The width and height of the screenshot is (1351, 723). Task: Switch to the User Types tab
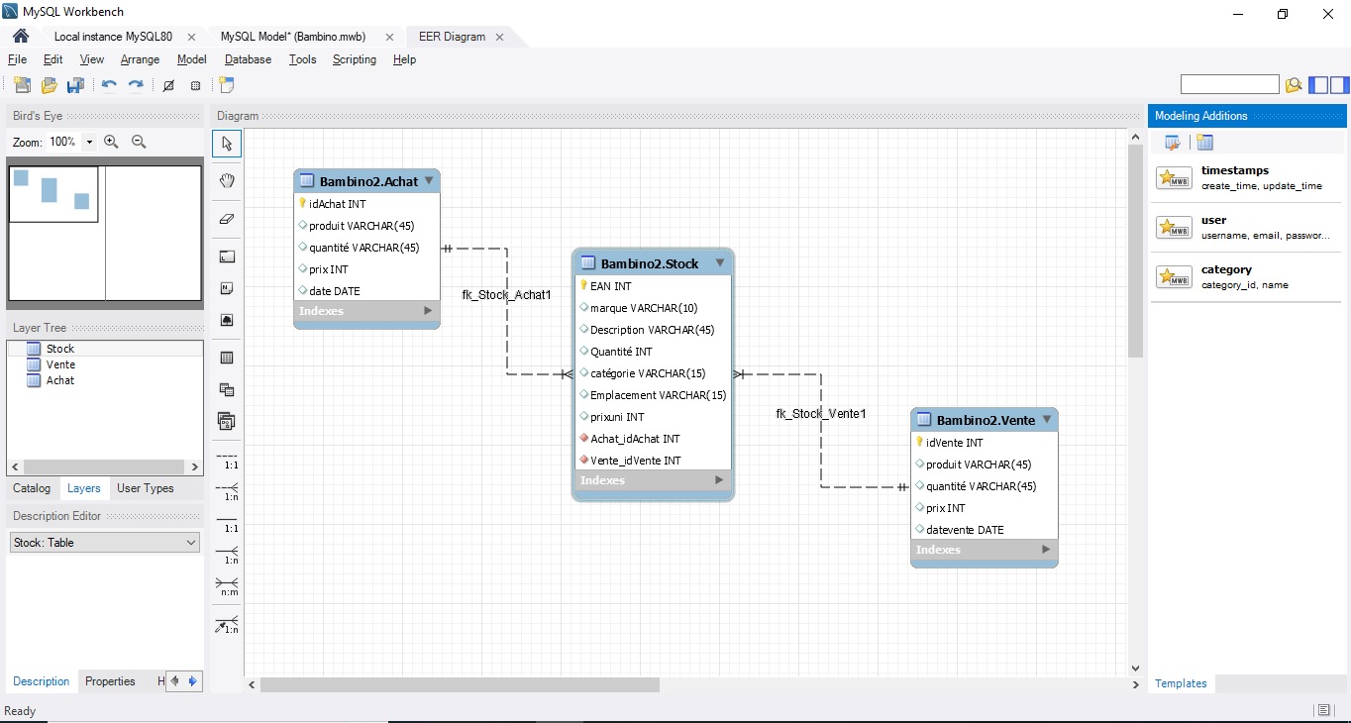[x=146, y=488]
